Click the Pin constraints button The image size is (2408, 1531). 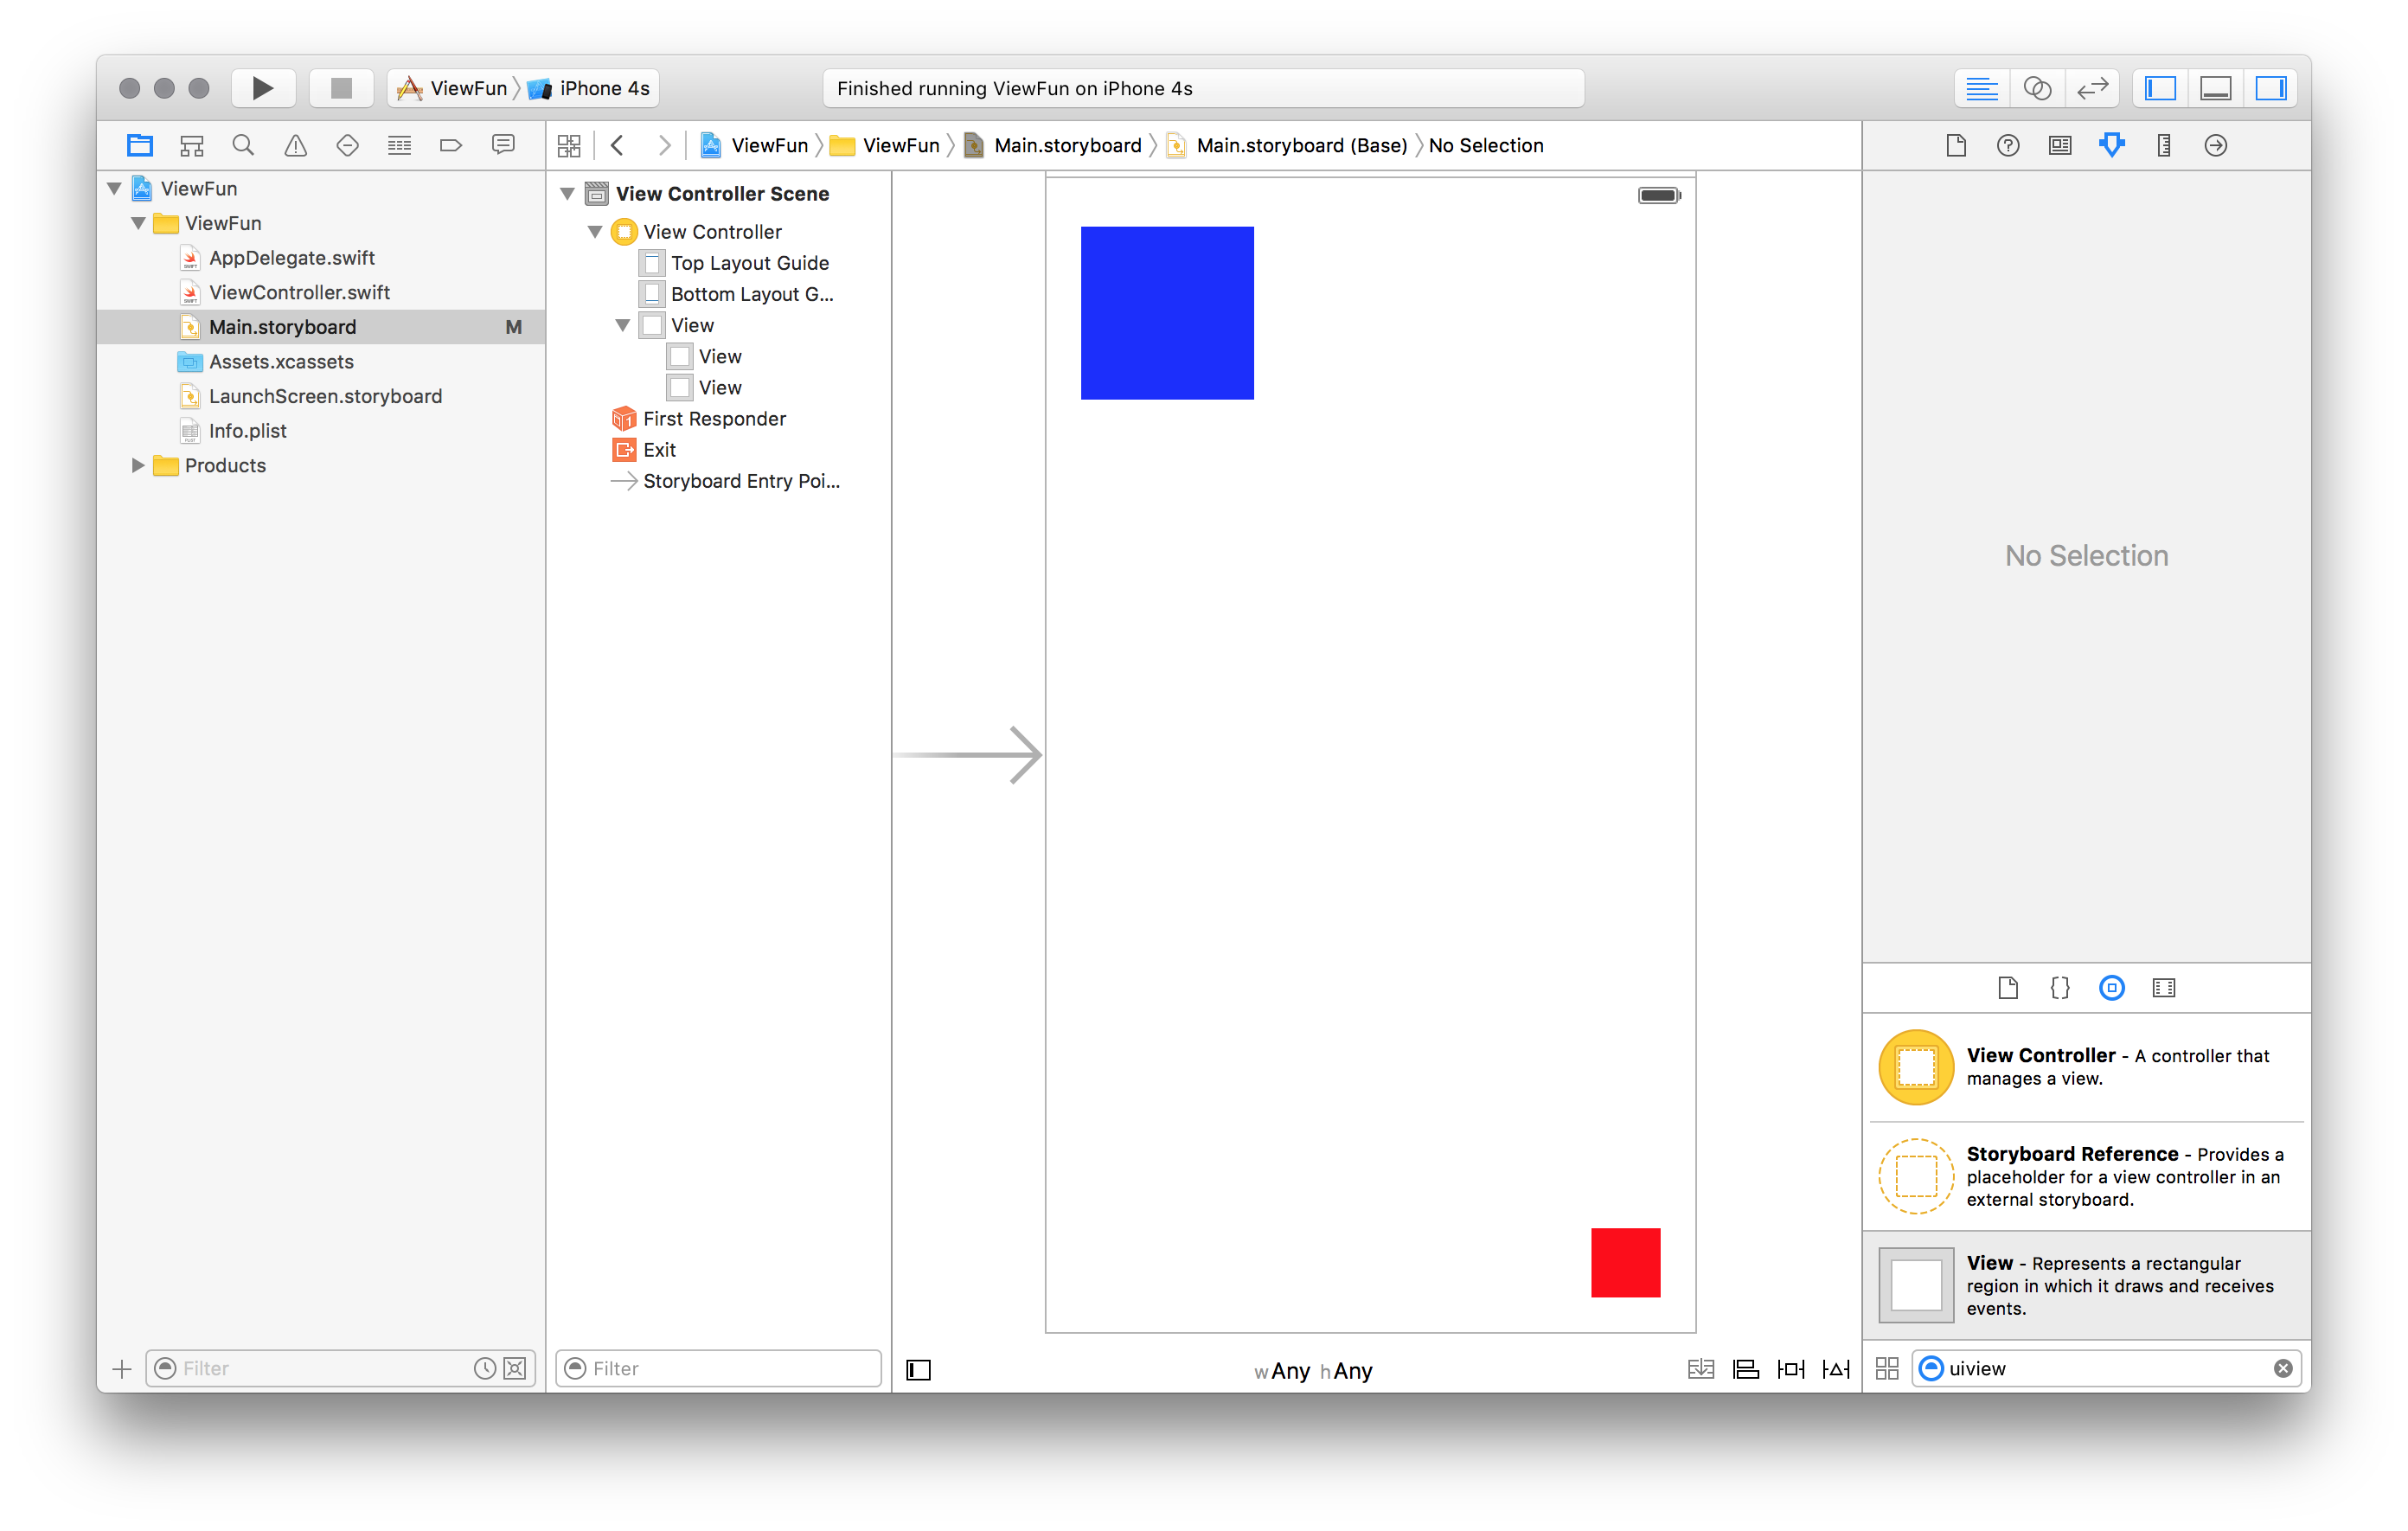pyautogui.click(x=1790, y=1369)
